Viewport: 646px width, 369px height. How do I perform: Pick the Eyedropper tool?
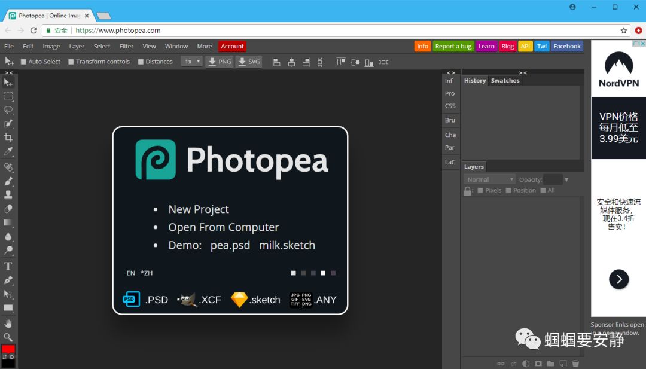coord(8,152)
